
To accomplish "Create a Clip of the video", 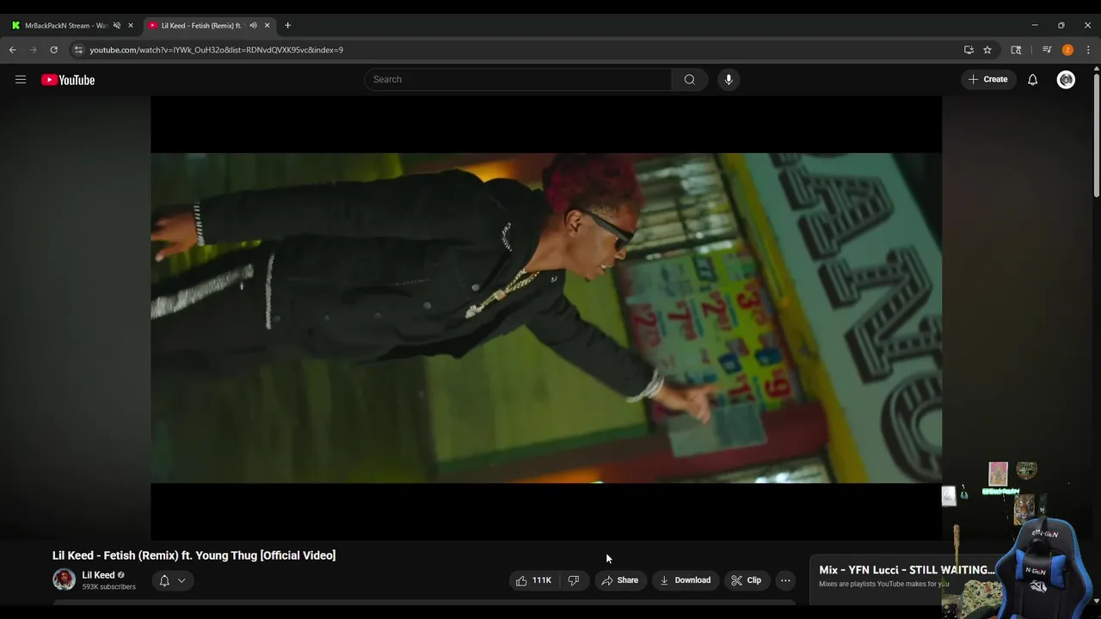I will coord(747,580).
